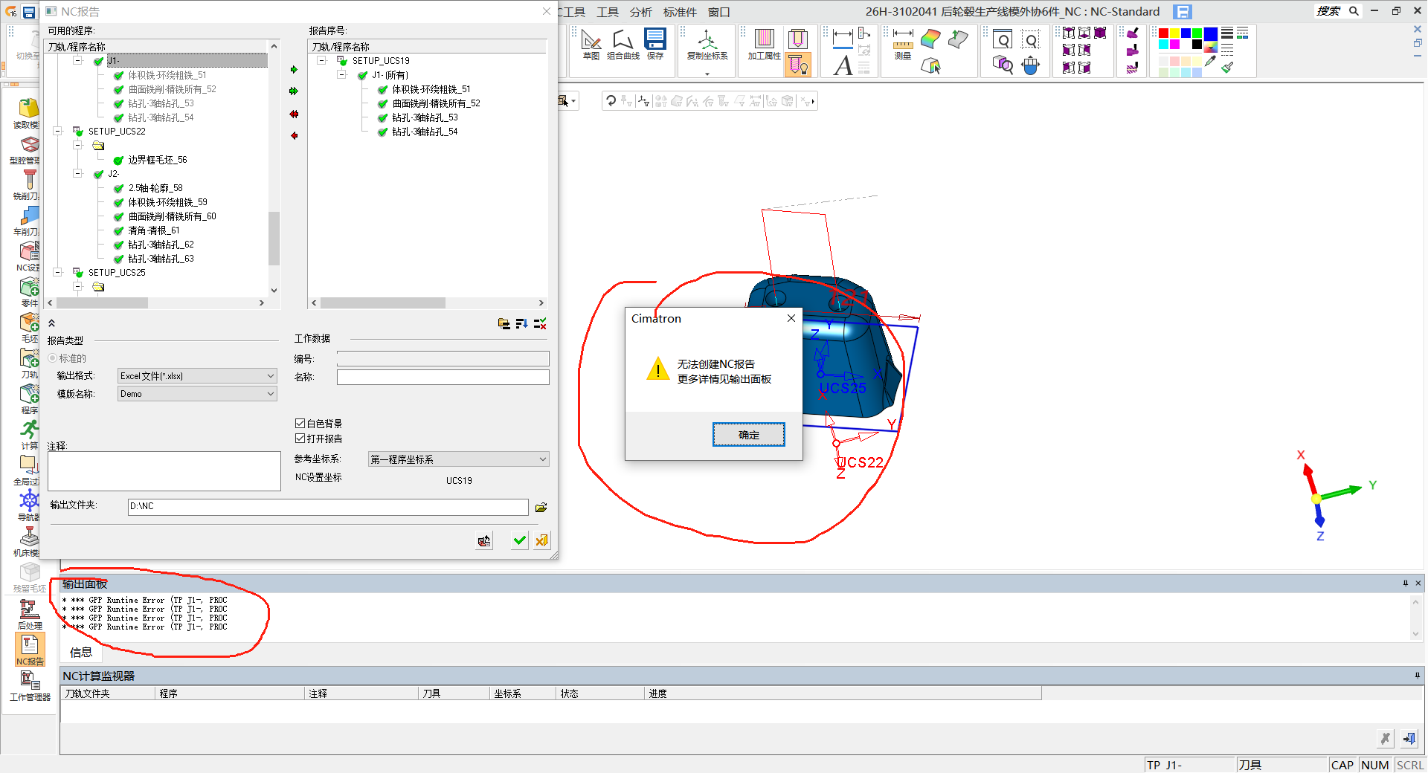1428x773 pixels.
Task: Collapse the J2- toolpath node
Action: [x=77, y=174]
